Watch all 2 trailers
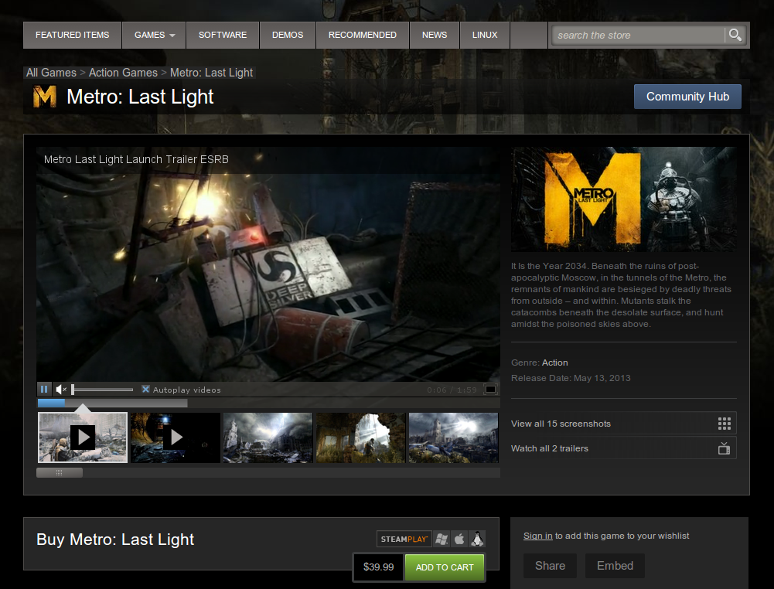This screenshot has width=774, height=589. (624, 448)
